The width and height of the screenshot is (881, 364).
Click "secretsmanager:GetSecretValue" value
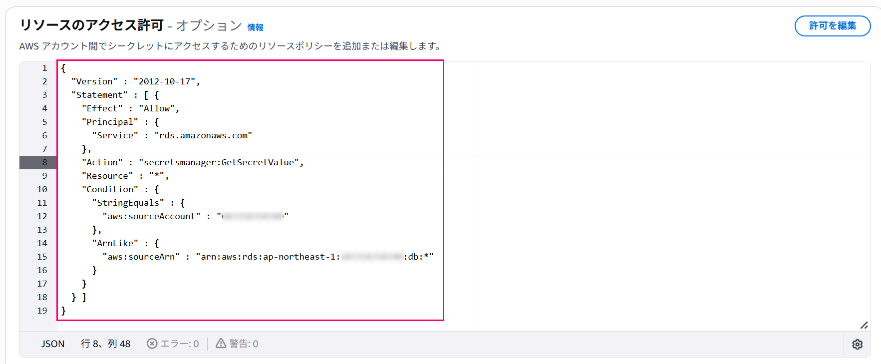pyautogui.click(x=219, y=162)
